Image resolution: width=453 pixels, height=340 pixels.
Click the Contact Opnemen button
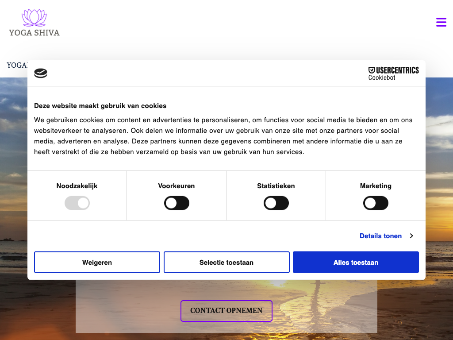(x=226, y=311)
